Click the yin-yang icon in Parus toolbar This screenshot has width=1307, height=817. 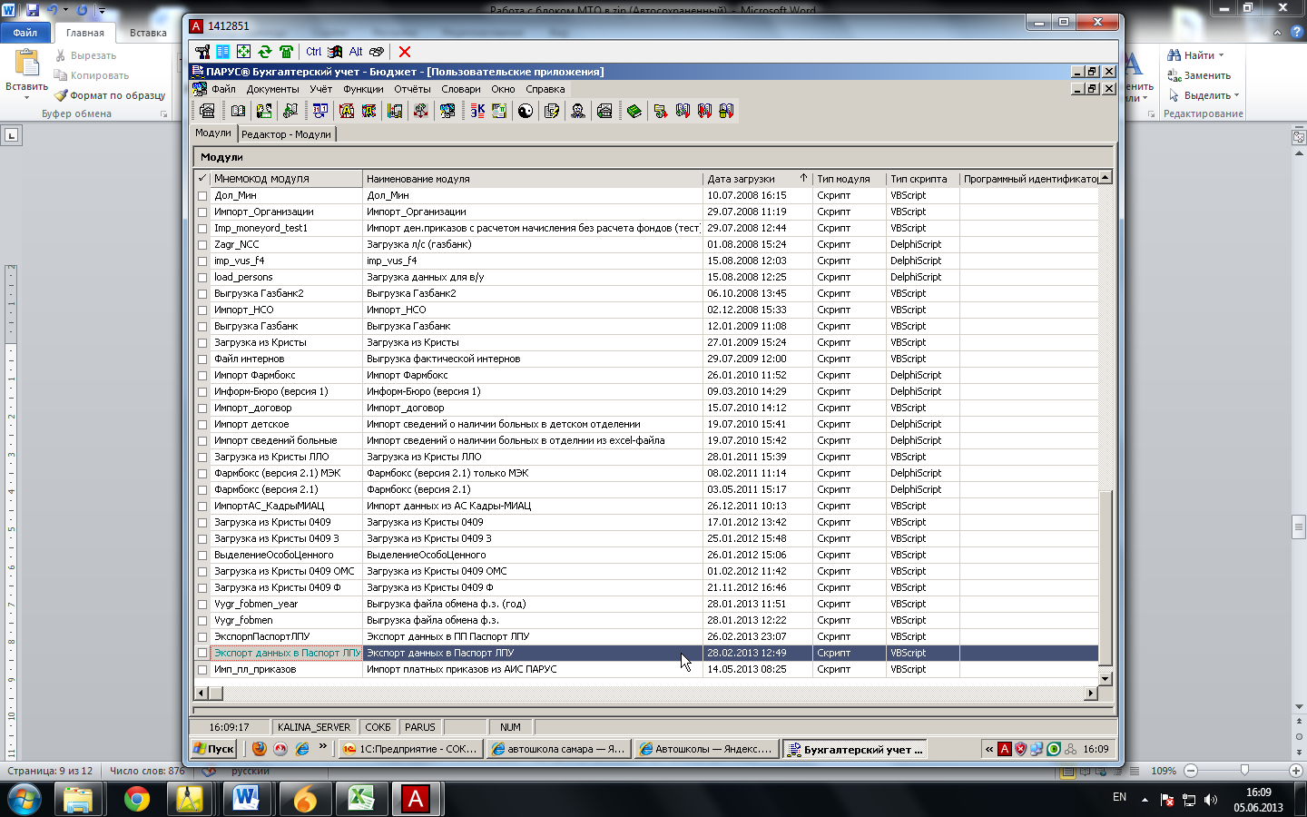pyautogui.click(x=526, y=111)
